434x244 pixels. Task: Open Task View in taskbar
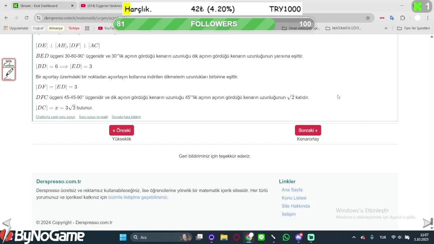[x=199, y=237]
